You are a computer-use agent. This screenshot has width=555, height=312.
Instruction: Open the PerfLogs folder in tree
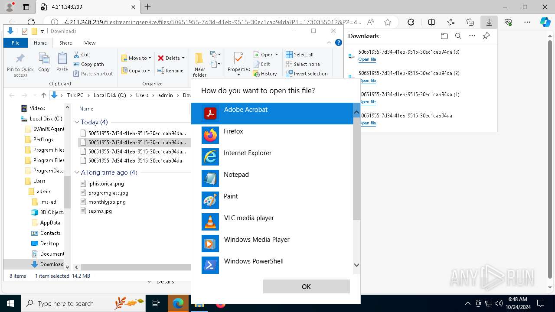click(x=39, y=140)
